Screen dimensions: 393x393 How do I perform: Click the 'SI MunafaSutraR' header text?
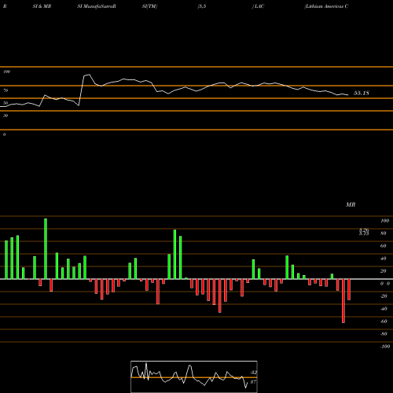click(97, 6)
